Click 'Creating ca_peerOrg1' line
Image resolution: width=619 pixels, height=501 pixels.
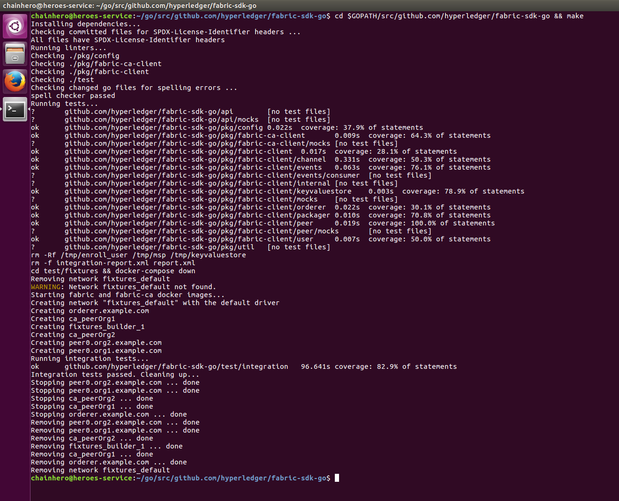(x=73, y=319)
